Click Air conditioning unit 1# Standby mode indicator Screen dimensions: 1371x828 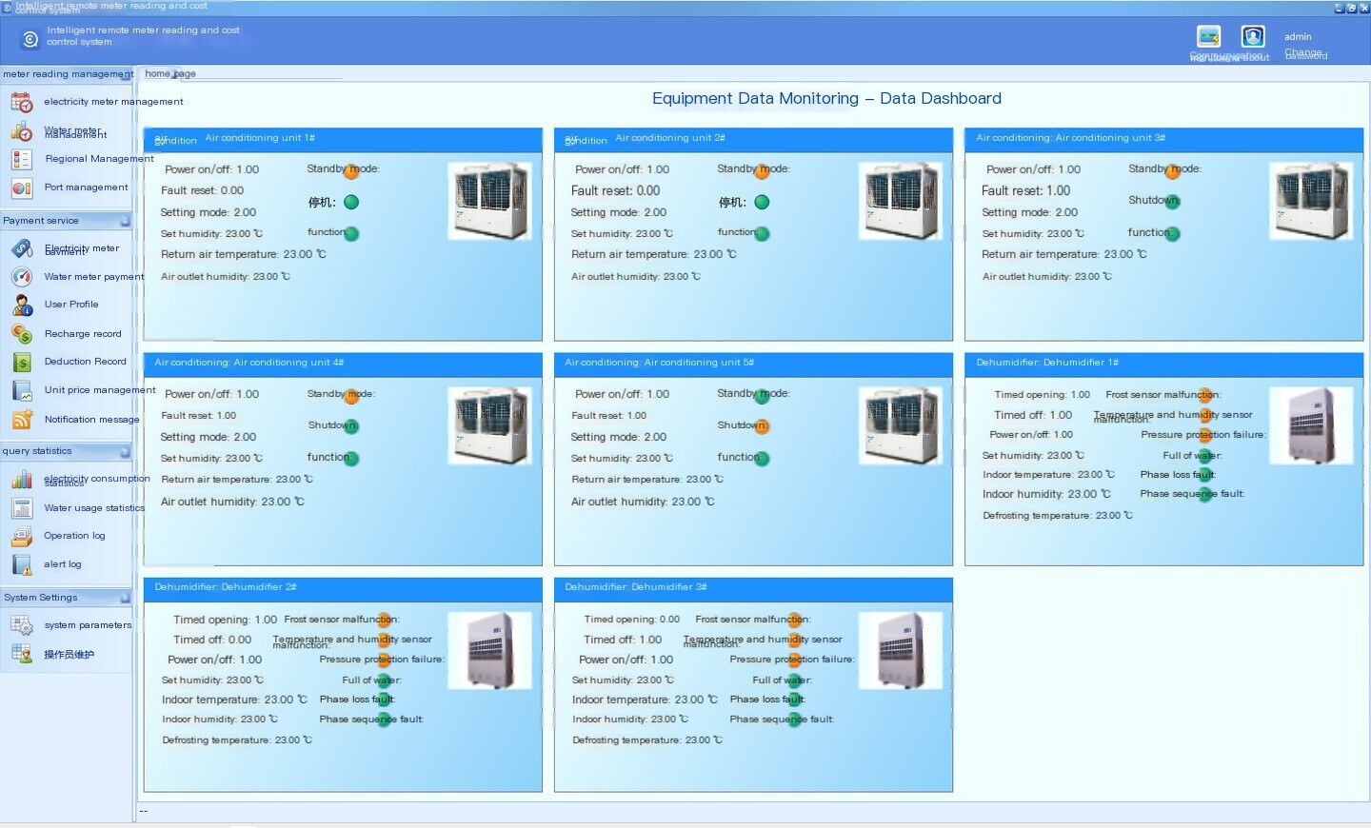click(x=351, y=171)
